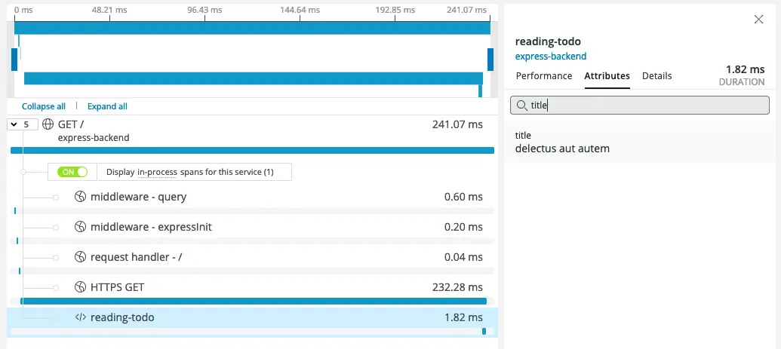Turn off the in-process spans toggle
The height and width of the screenshot is (349, 781).
click(x=75, y=172)
